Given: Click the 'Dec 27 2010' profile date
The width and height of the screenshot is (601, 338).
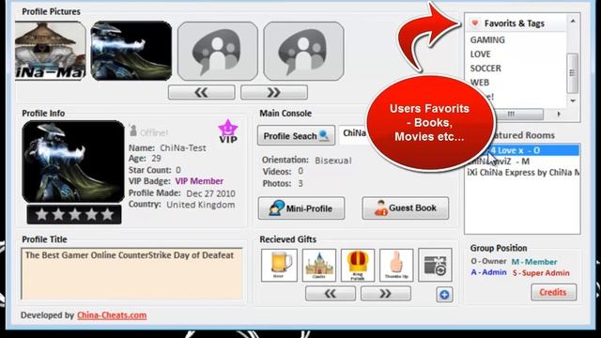Looking at the screenshot, I should coord(210,193).
